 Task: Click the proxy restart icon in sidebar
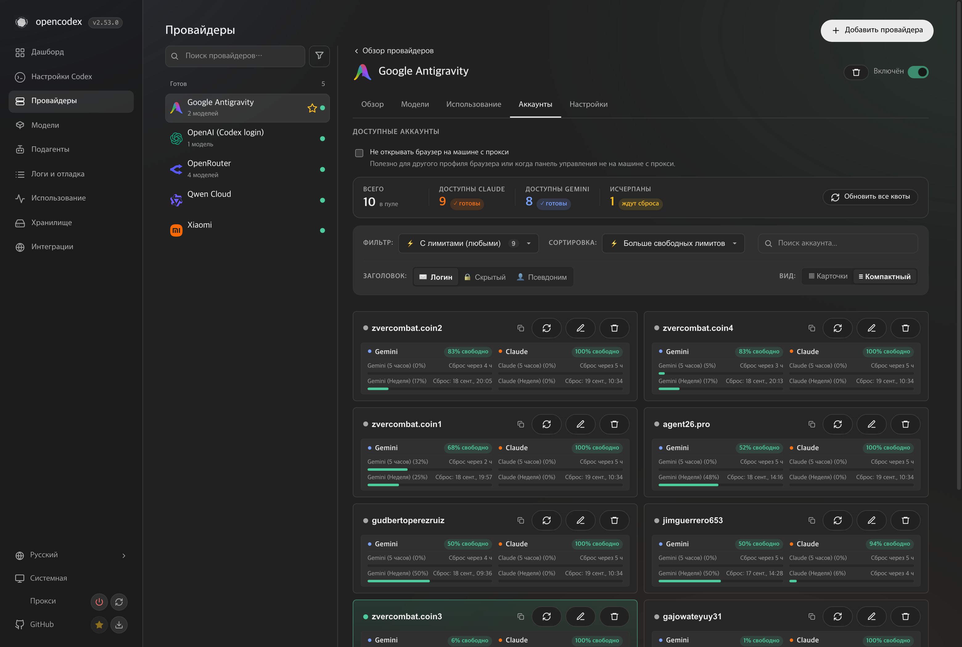(x=119, y=602)
